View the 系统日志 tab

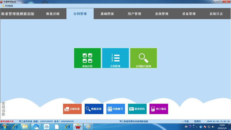click(x=216, y=14)
